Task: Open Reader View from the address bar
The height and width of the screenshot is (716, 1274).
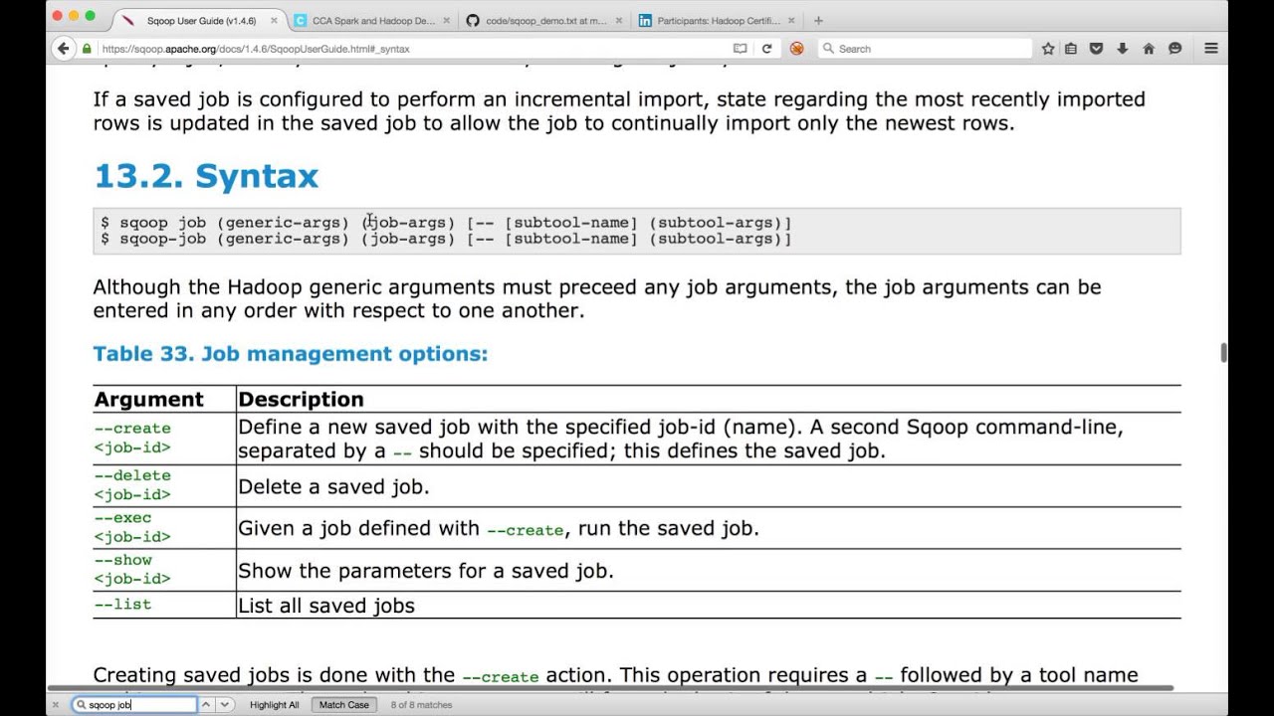Action: (740, 48)
